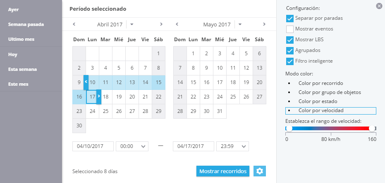
Task: Uncheck Separar por paradas
Action: [x=290, y=19]
